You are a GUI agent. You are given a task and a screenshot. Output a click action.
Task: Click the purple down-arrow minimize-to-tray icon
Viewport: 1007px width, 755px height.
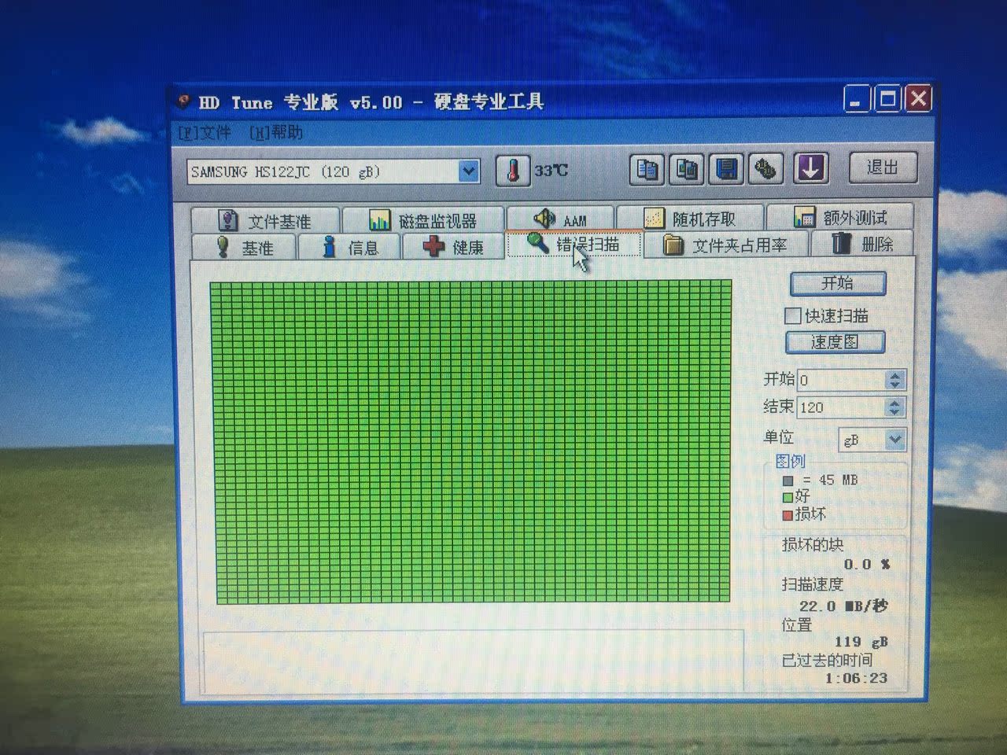810,168
